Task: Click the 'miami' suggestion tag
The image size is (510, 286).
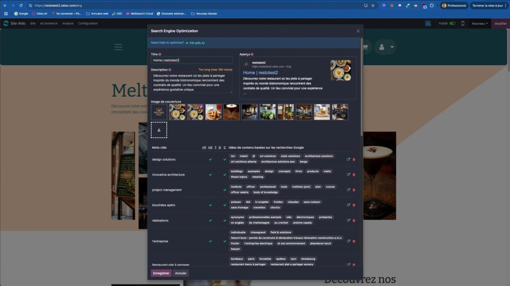Action: pyautogui.click(x=244, y=156)
